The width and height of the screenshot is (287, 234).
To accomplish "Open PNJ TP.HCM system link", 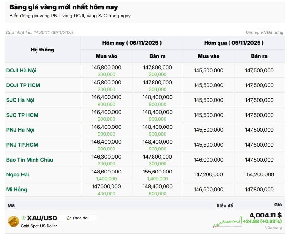I will click(22, 145).
